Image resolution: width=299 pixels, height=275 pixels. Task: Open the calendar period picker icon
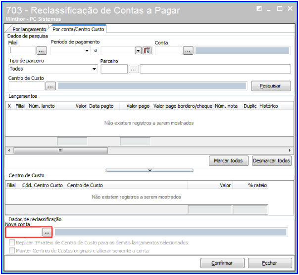point(147,51)
